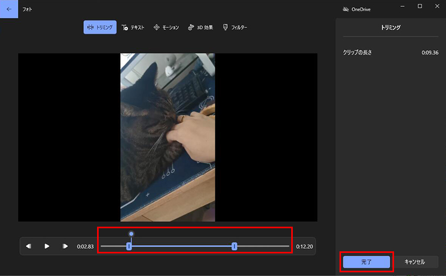446x276 pixels.
Task: Step back one frame
Action: coord(28,246)
